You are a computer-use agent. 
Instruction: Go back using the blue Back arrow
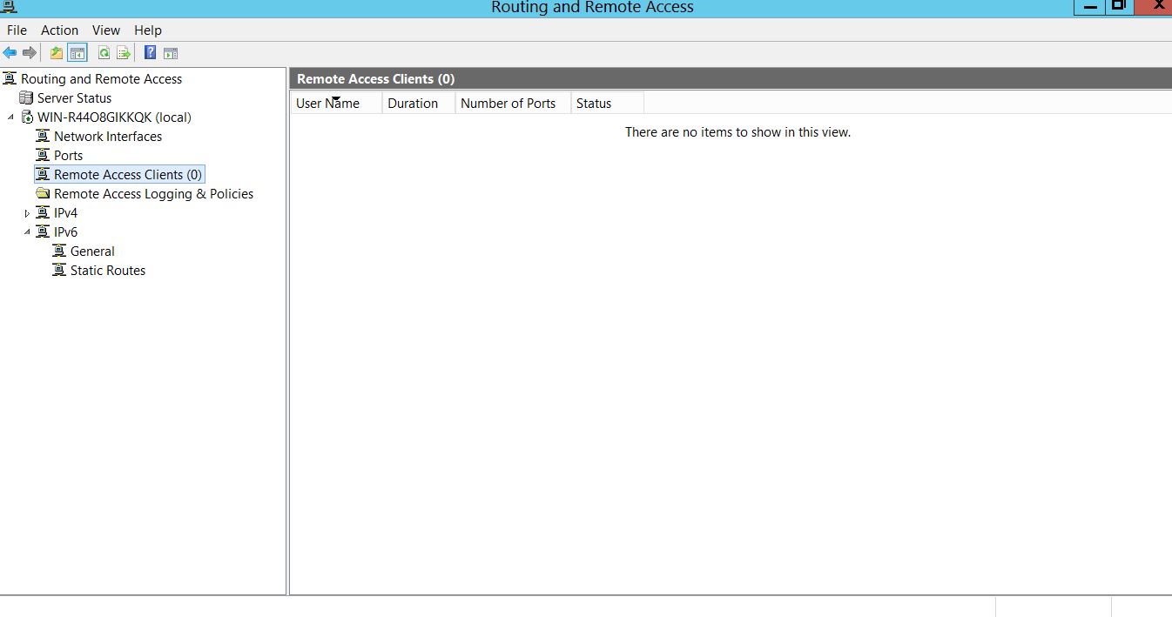point(10,53)
